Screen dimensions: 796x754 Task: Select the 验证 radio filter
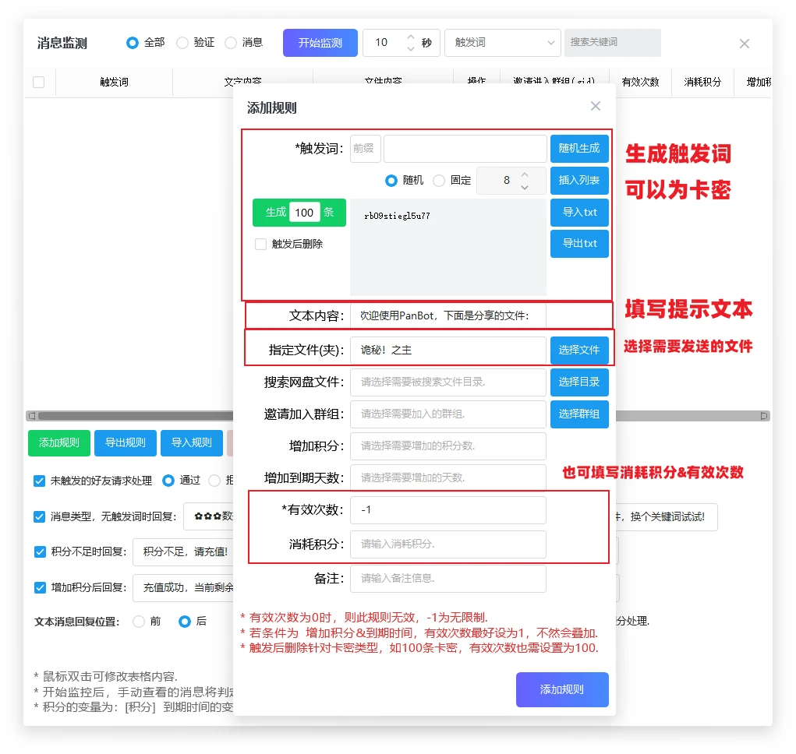[x=182, y=43]
